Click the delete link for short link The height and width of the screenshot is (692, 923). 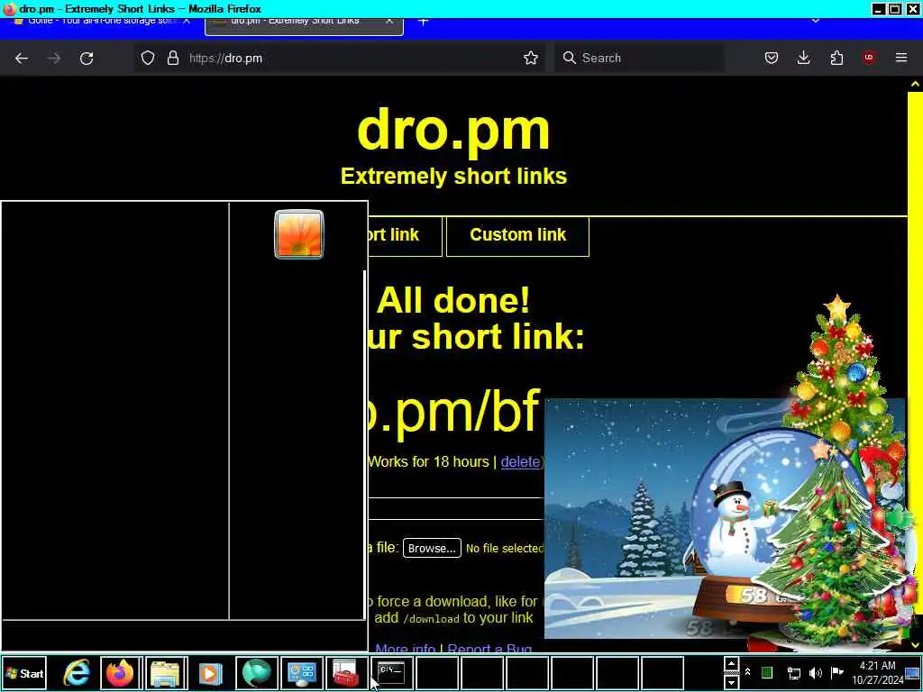(x=520, y=462)
